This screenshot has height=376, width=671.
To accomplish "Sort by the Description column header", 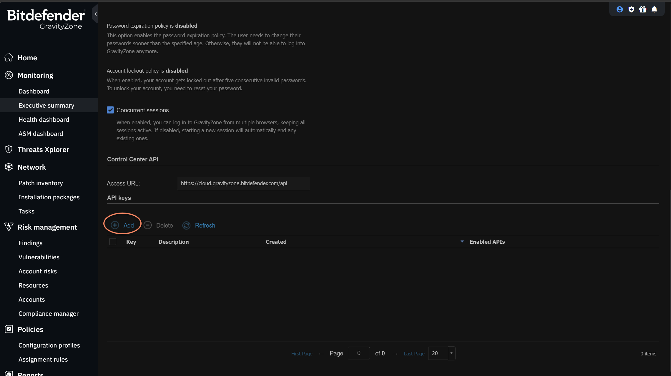I will coord(174,242).
